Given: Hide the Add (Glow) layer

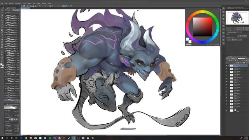Looking at the screenshot, I should [x=226, y=79].
